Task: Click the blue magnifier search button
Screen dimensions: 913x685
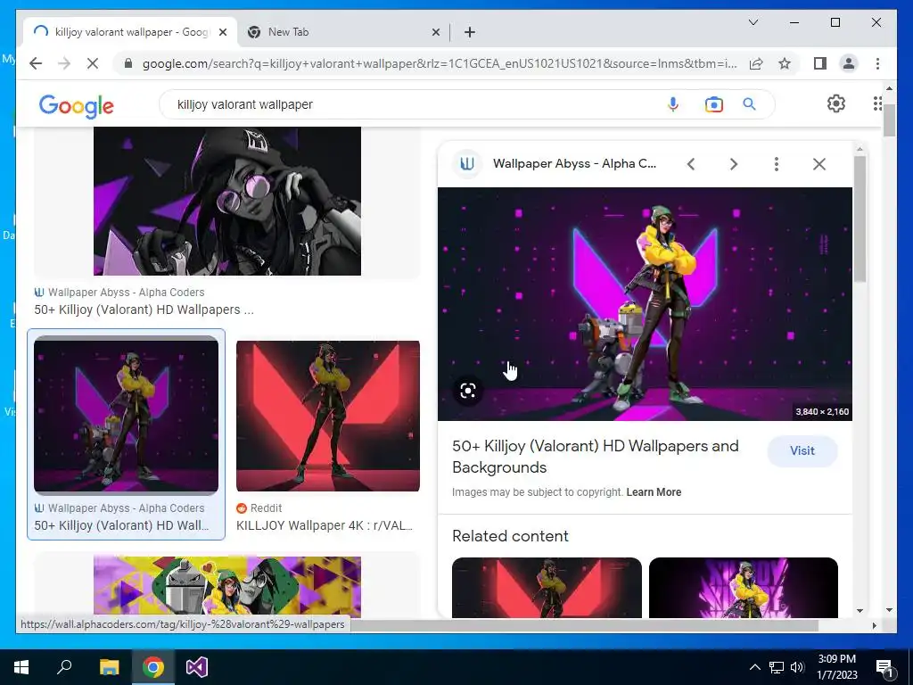Action: tap(749, 104)
